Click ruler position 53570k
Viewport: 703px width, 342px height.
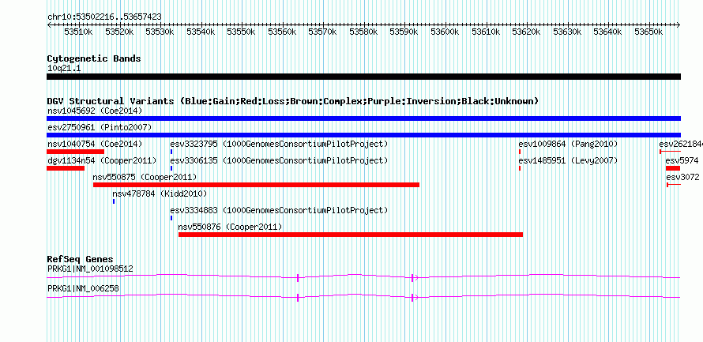[x=323, y=32]
